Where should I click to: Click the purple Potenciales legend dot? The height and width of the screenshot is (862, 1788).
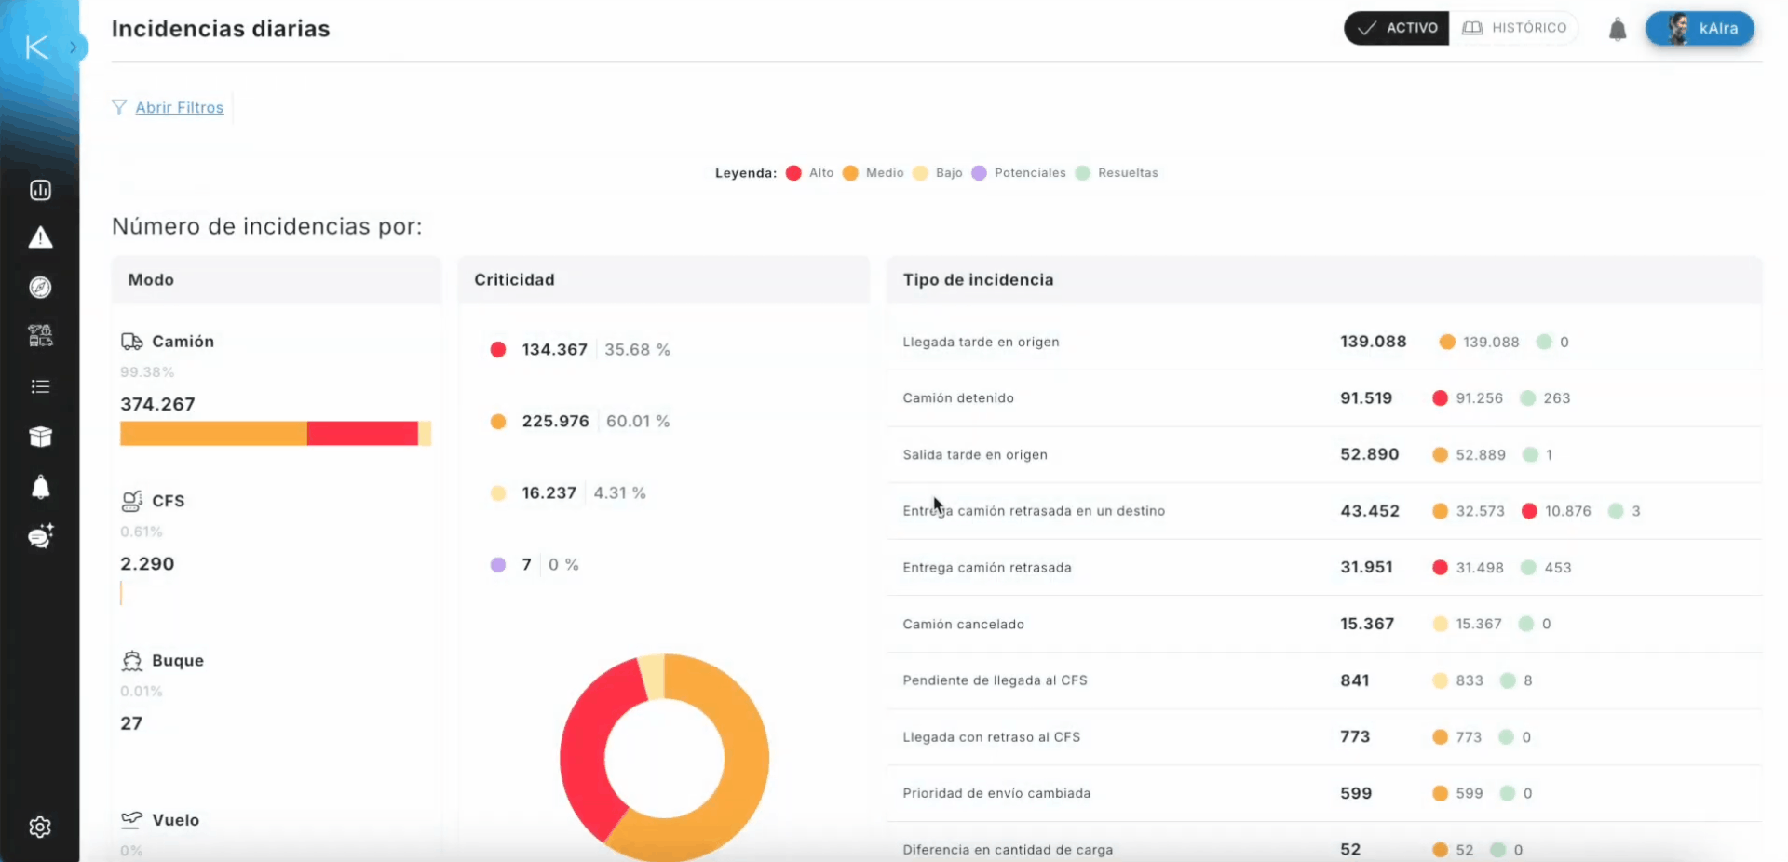coord(979,173)
